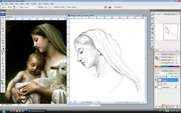Toggle Quick Mask mode button
This screenshot has width=181, height=113.
click(x=3, y=87)
